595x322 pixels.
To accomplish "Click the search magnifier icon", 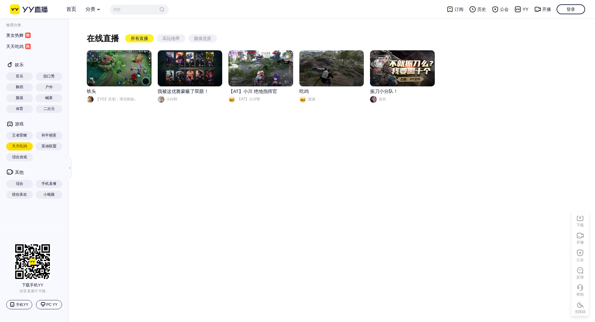I will 162,10.
